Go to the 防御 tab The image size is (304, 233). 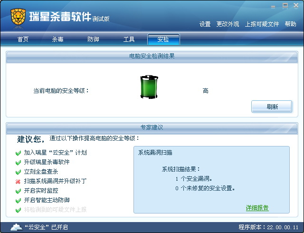click(93, 39)
